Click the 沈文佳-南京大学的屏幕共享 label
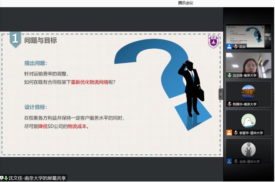The image size is (275, 182). coord(37,178)
